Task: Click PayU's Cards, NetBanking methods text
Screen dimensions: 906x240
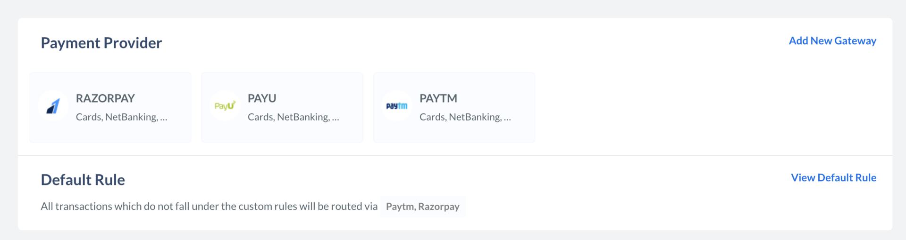Action: [294, 117]
